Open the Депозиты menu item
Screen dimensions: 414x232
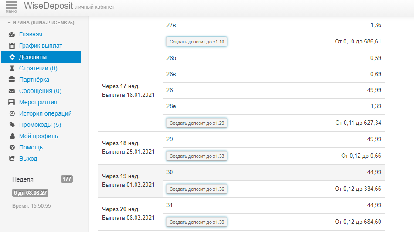33,57
